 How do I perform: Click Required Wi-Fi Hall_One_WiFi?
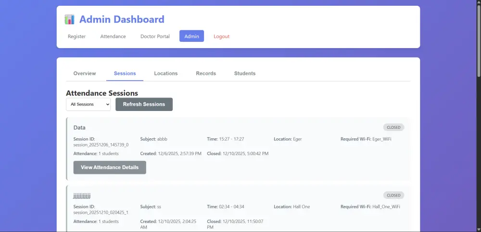[370, 207]
